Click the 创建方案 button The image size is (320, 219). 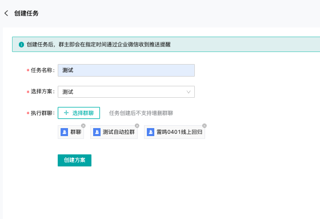pyautogui.click(x=74, y=160)
